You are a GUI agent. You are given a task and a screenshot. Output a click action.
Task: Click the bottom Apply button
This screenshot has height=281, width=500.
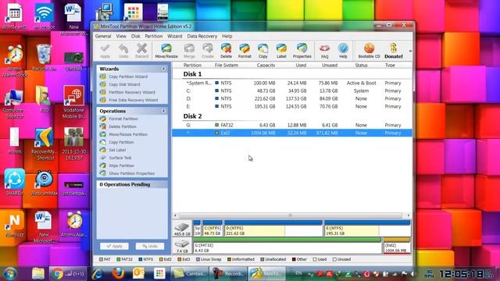[x=114, y=247]
